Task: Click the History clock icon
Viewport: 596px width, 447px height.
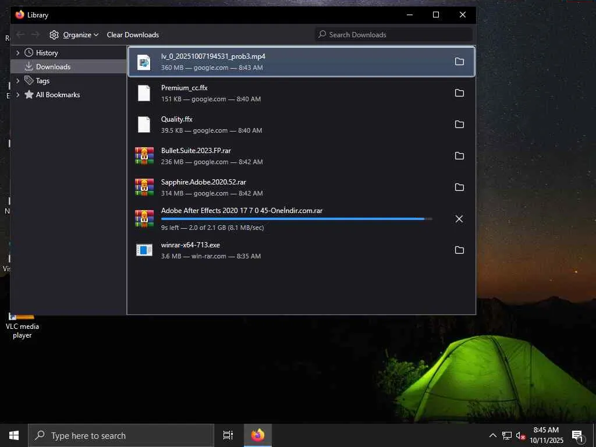Action: click(29, 53)
